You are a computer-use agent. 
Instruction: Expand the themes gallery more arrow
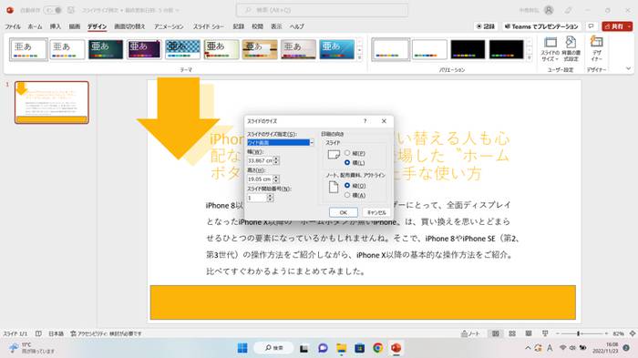pos(360,57)
